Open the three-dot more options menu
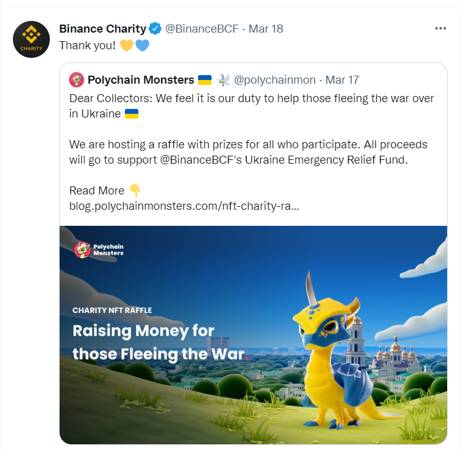Image resolution: width=468 pixels, height=451 pixels. [440, 28]
